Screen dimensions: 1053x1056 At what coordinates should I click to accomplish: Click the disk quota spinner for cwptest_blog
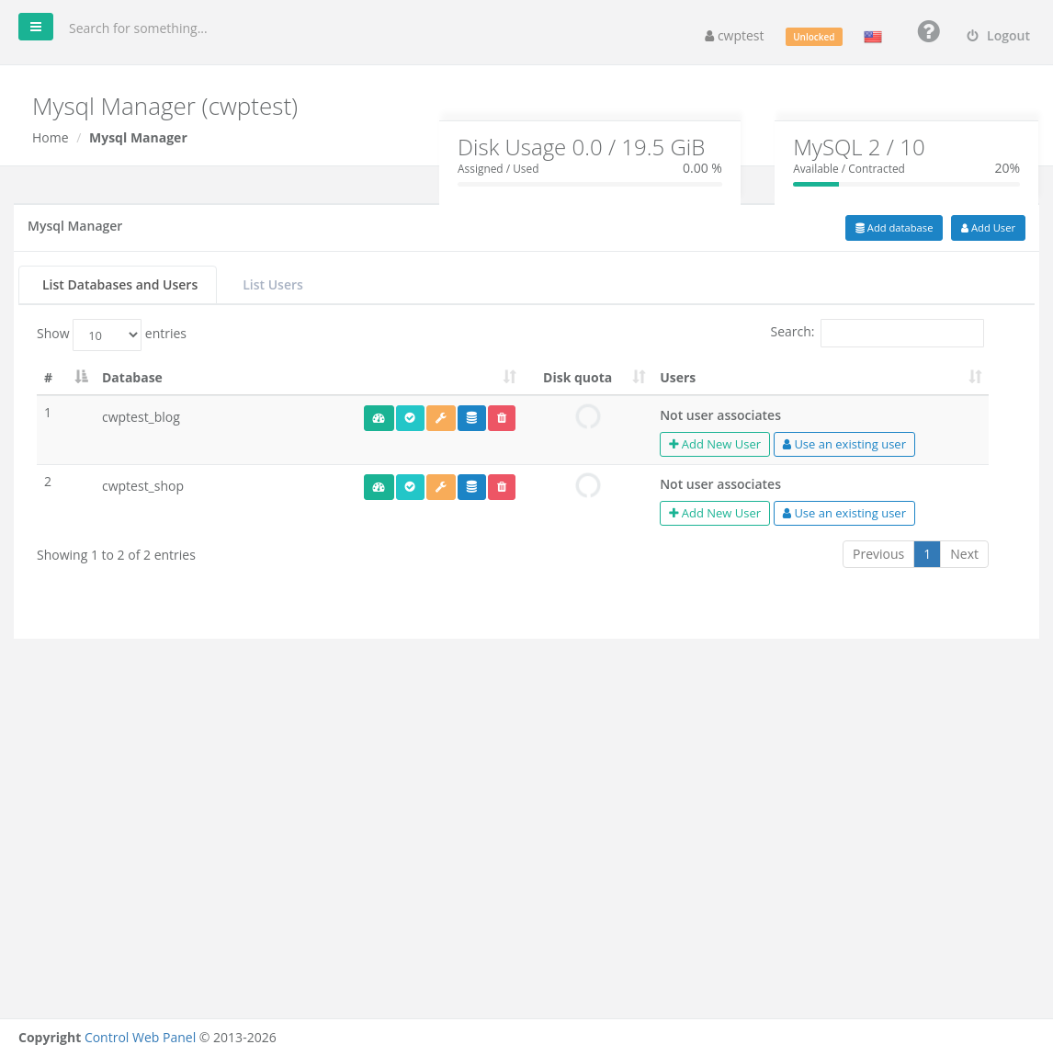coord(588,417)
